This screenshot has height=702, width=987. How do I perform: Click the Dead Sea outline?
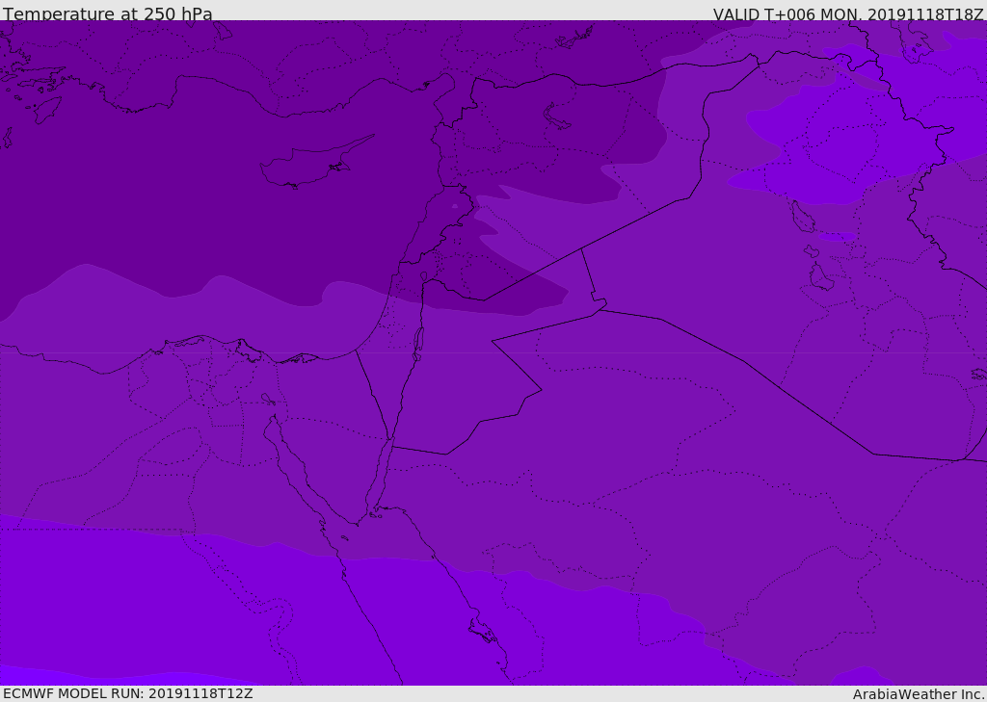(418, 341)
